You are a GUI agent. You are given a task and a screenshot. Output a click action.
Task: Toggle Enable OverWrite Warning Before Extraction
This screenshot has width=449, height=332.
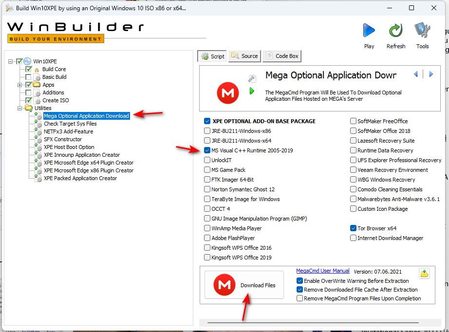[299, 281]
